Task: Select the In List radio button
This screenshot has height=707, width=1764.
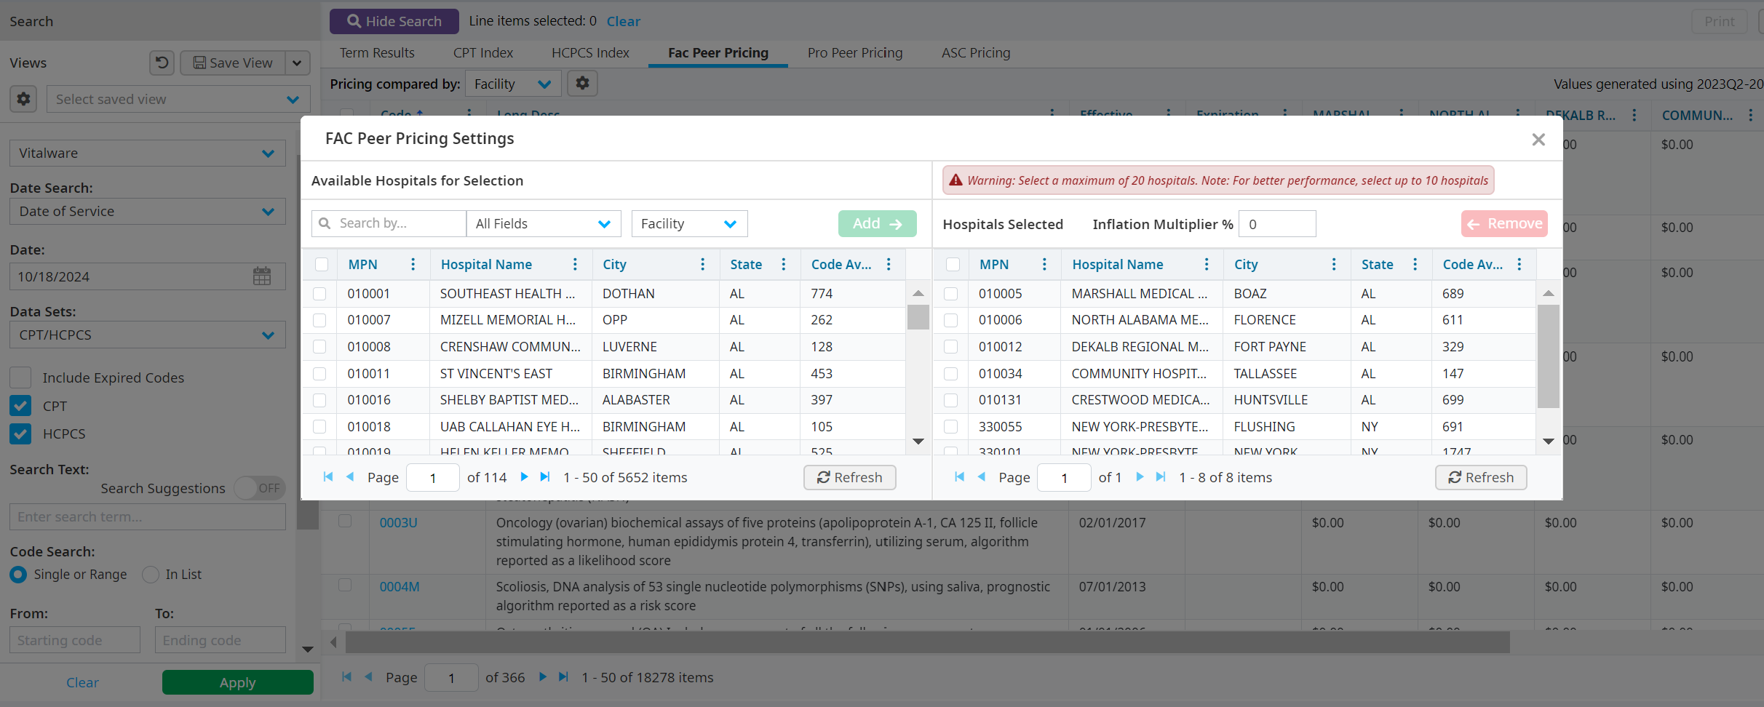Action: point(151,575)
